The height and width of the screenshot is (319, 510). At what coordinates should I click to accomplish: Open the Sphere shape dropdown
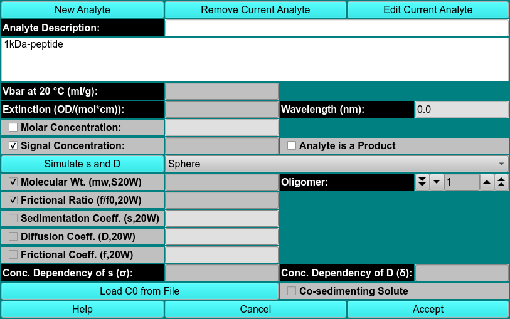tap(336, 164)
